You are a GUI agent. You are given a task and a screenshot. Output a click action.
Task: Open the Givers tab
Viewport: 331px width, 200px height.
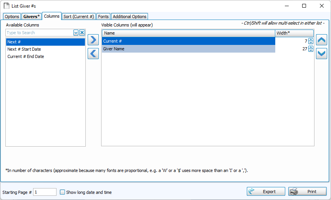tap(31, 17)
